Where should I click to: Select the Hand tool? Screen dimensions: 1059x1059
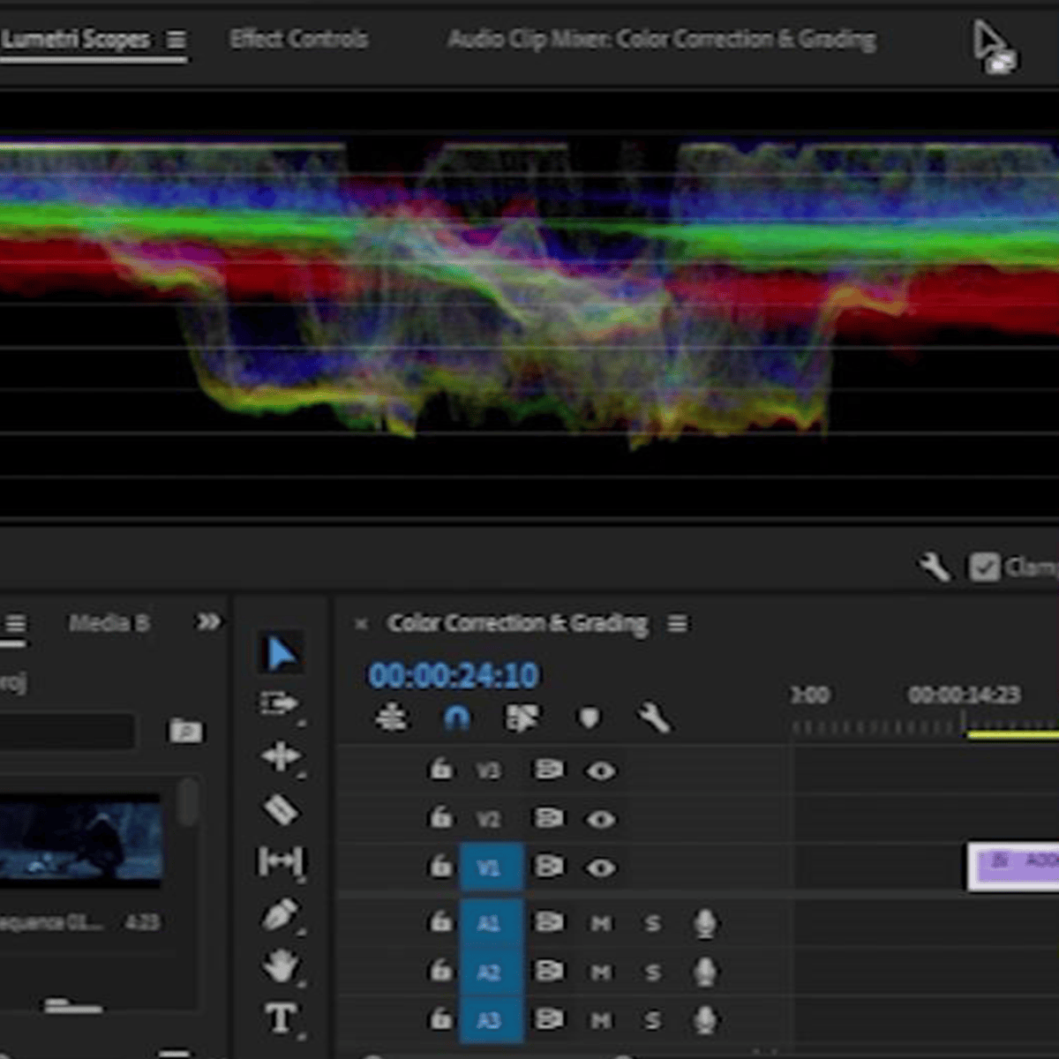(x=281, y=966)
